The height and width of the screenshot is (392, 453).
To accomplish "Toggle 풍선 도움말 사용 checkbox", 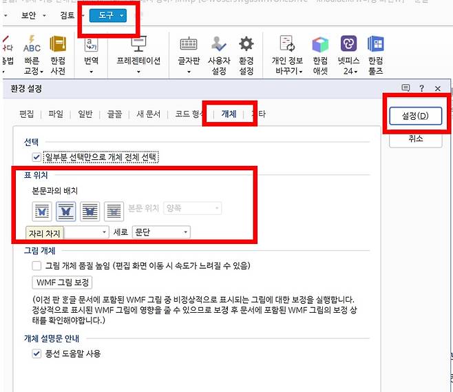I will point(36,353).
